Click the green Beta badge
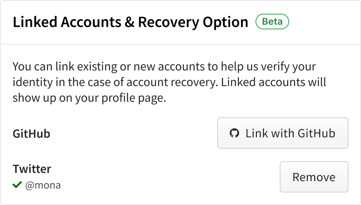This screenshot has width=361, height=205. click(272, 22)
